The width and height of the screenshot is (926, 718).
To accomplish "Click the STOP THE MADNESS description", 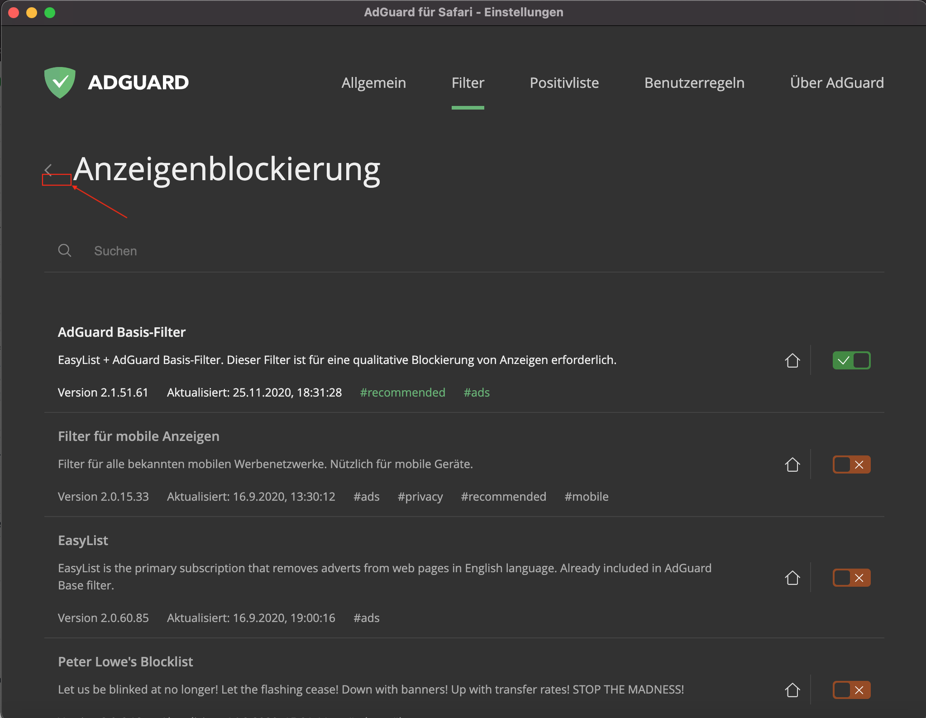I will coord(371,689).
